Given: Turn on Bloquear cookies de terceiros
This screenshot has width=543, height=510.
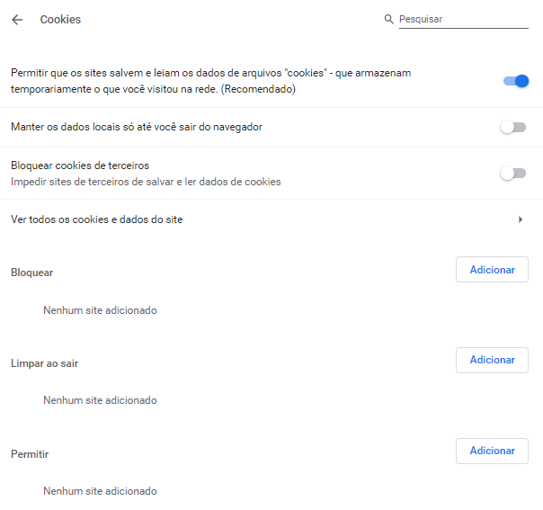Looking at the screenshot, I should coord(513,173).
